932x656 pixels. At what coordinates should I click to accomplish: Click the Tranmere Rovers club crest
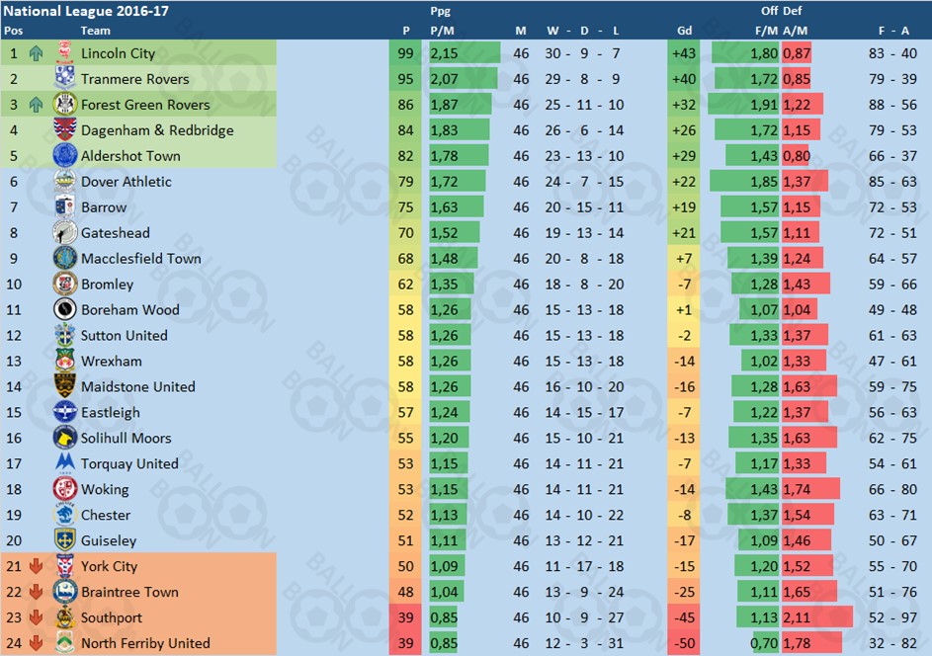click(65, 78)
